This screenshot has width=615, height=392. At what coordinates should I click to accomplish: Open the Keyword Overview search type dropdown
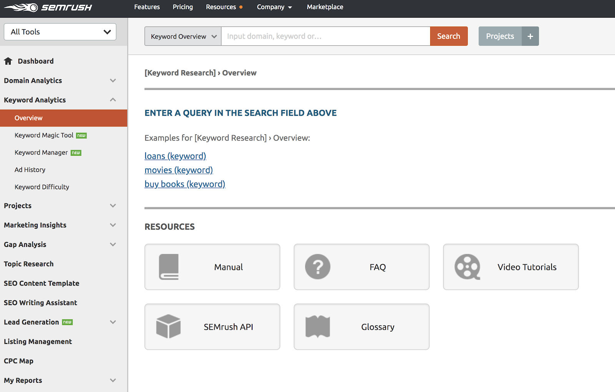click(183, 36)
